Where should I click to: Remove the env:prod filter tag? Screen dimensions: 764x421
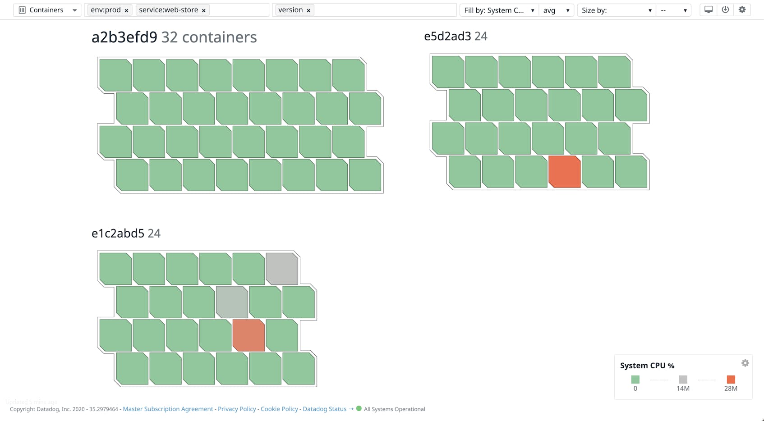126,10
